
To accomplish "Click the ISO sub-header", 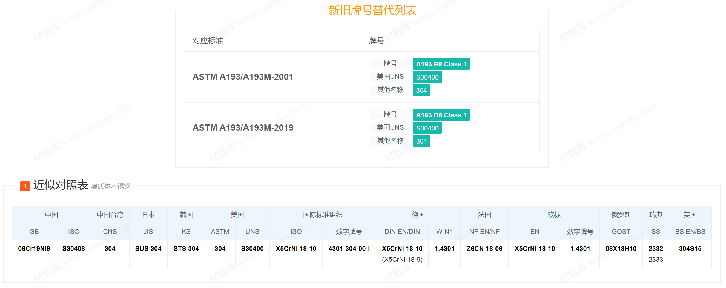I will point(296,232).
